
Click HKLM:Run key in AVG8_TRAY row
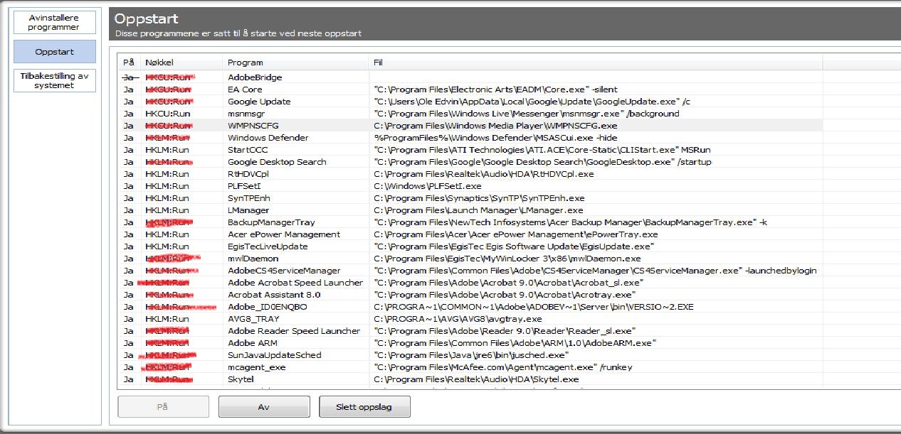167,319
